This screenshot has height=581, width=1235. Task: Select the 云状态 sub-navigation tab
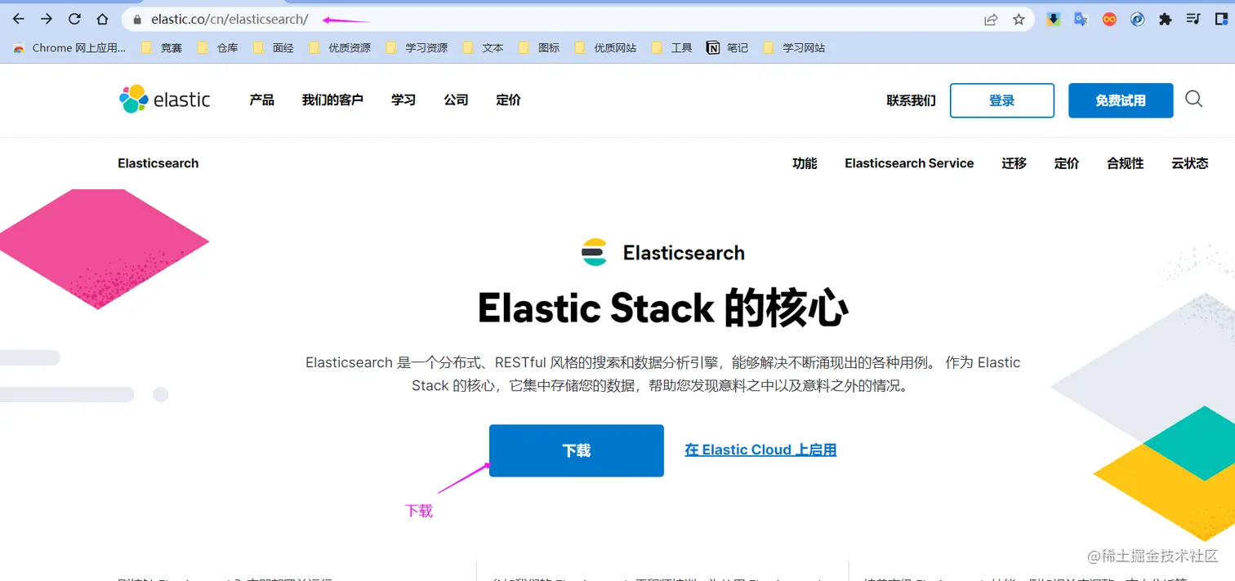point(1189,163)
